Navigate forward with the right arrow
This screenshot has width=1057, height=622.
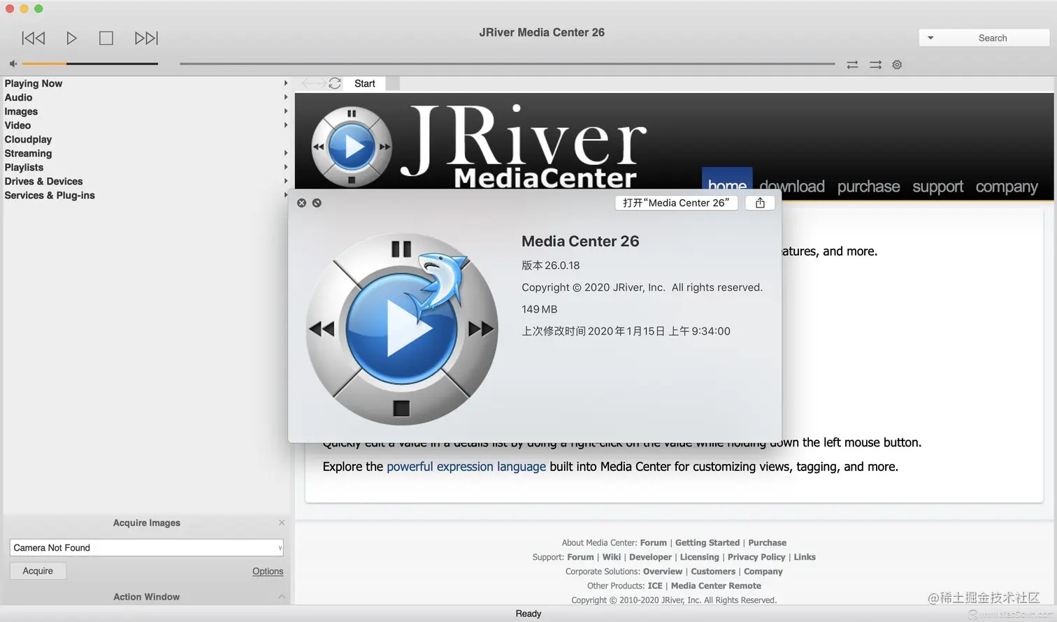(320, 83)
